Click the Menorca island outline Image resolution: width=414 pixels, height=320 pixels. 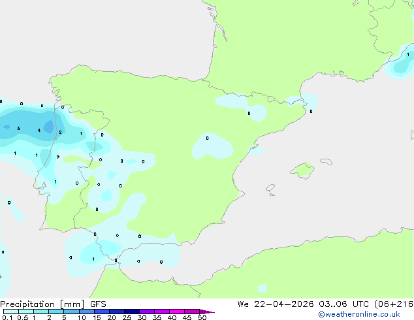pyautogui.click(x=326, y=161)
